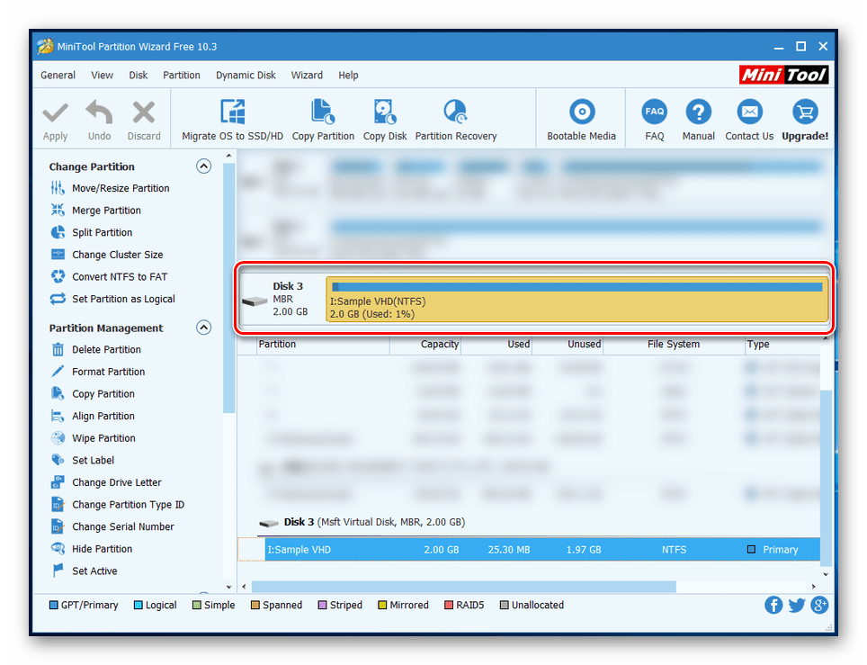The image size is (867, 665).
Task: Open the Wizard menu
Action: (x=307, y=76)
